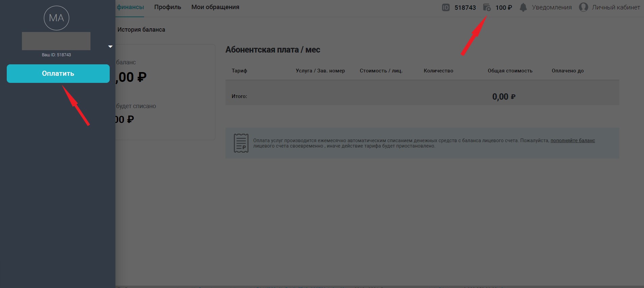
Task: Open the Мои обращения tab
Action: coord(215,7)
